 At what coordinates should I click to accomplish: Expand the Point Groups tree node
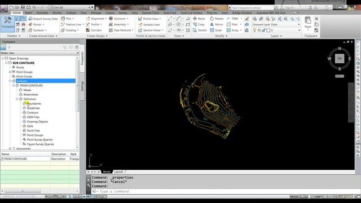(10, 72)
